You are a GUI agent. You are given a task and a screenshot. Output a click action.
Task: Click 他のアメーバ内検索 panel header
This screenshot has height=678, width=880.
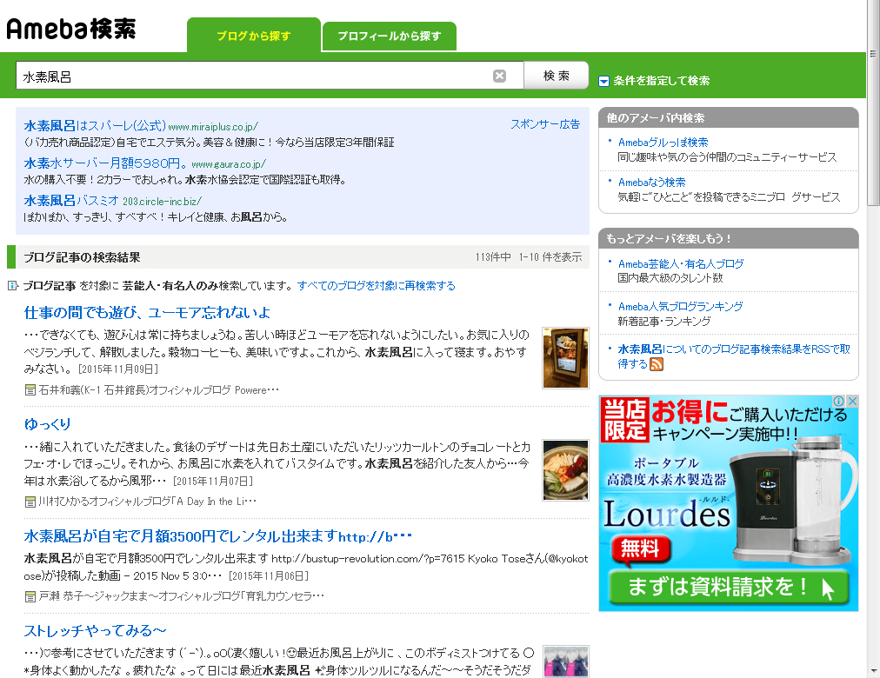[729, 117]
